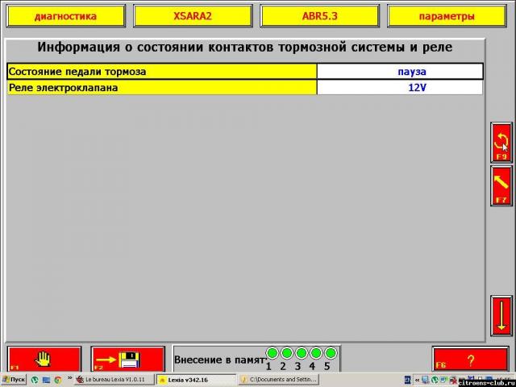Image resolution: width=516 pixels, height=387 pixels.
Task: Click the ABR5.3 system button
Action: coord(320,16)
